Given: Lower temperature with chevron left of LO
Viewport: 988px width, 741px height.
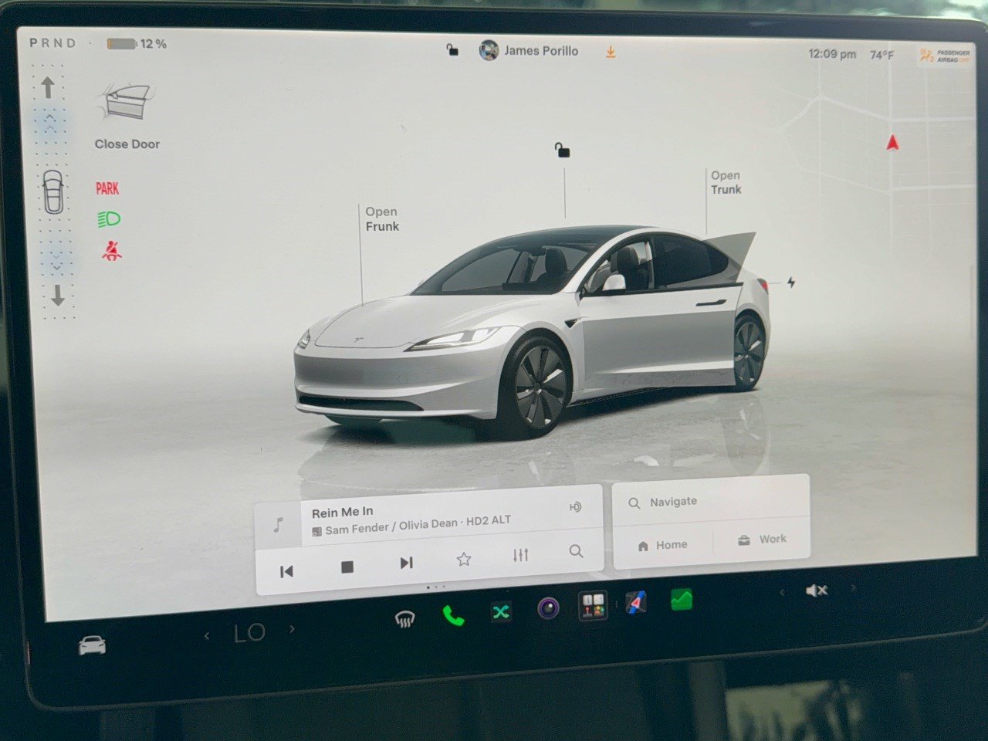Looking at the screenshot, I should 207,637.
